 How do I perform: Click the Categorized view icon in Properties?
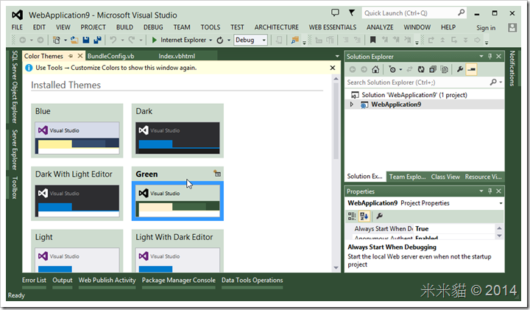tap(352, 216)
